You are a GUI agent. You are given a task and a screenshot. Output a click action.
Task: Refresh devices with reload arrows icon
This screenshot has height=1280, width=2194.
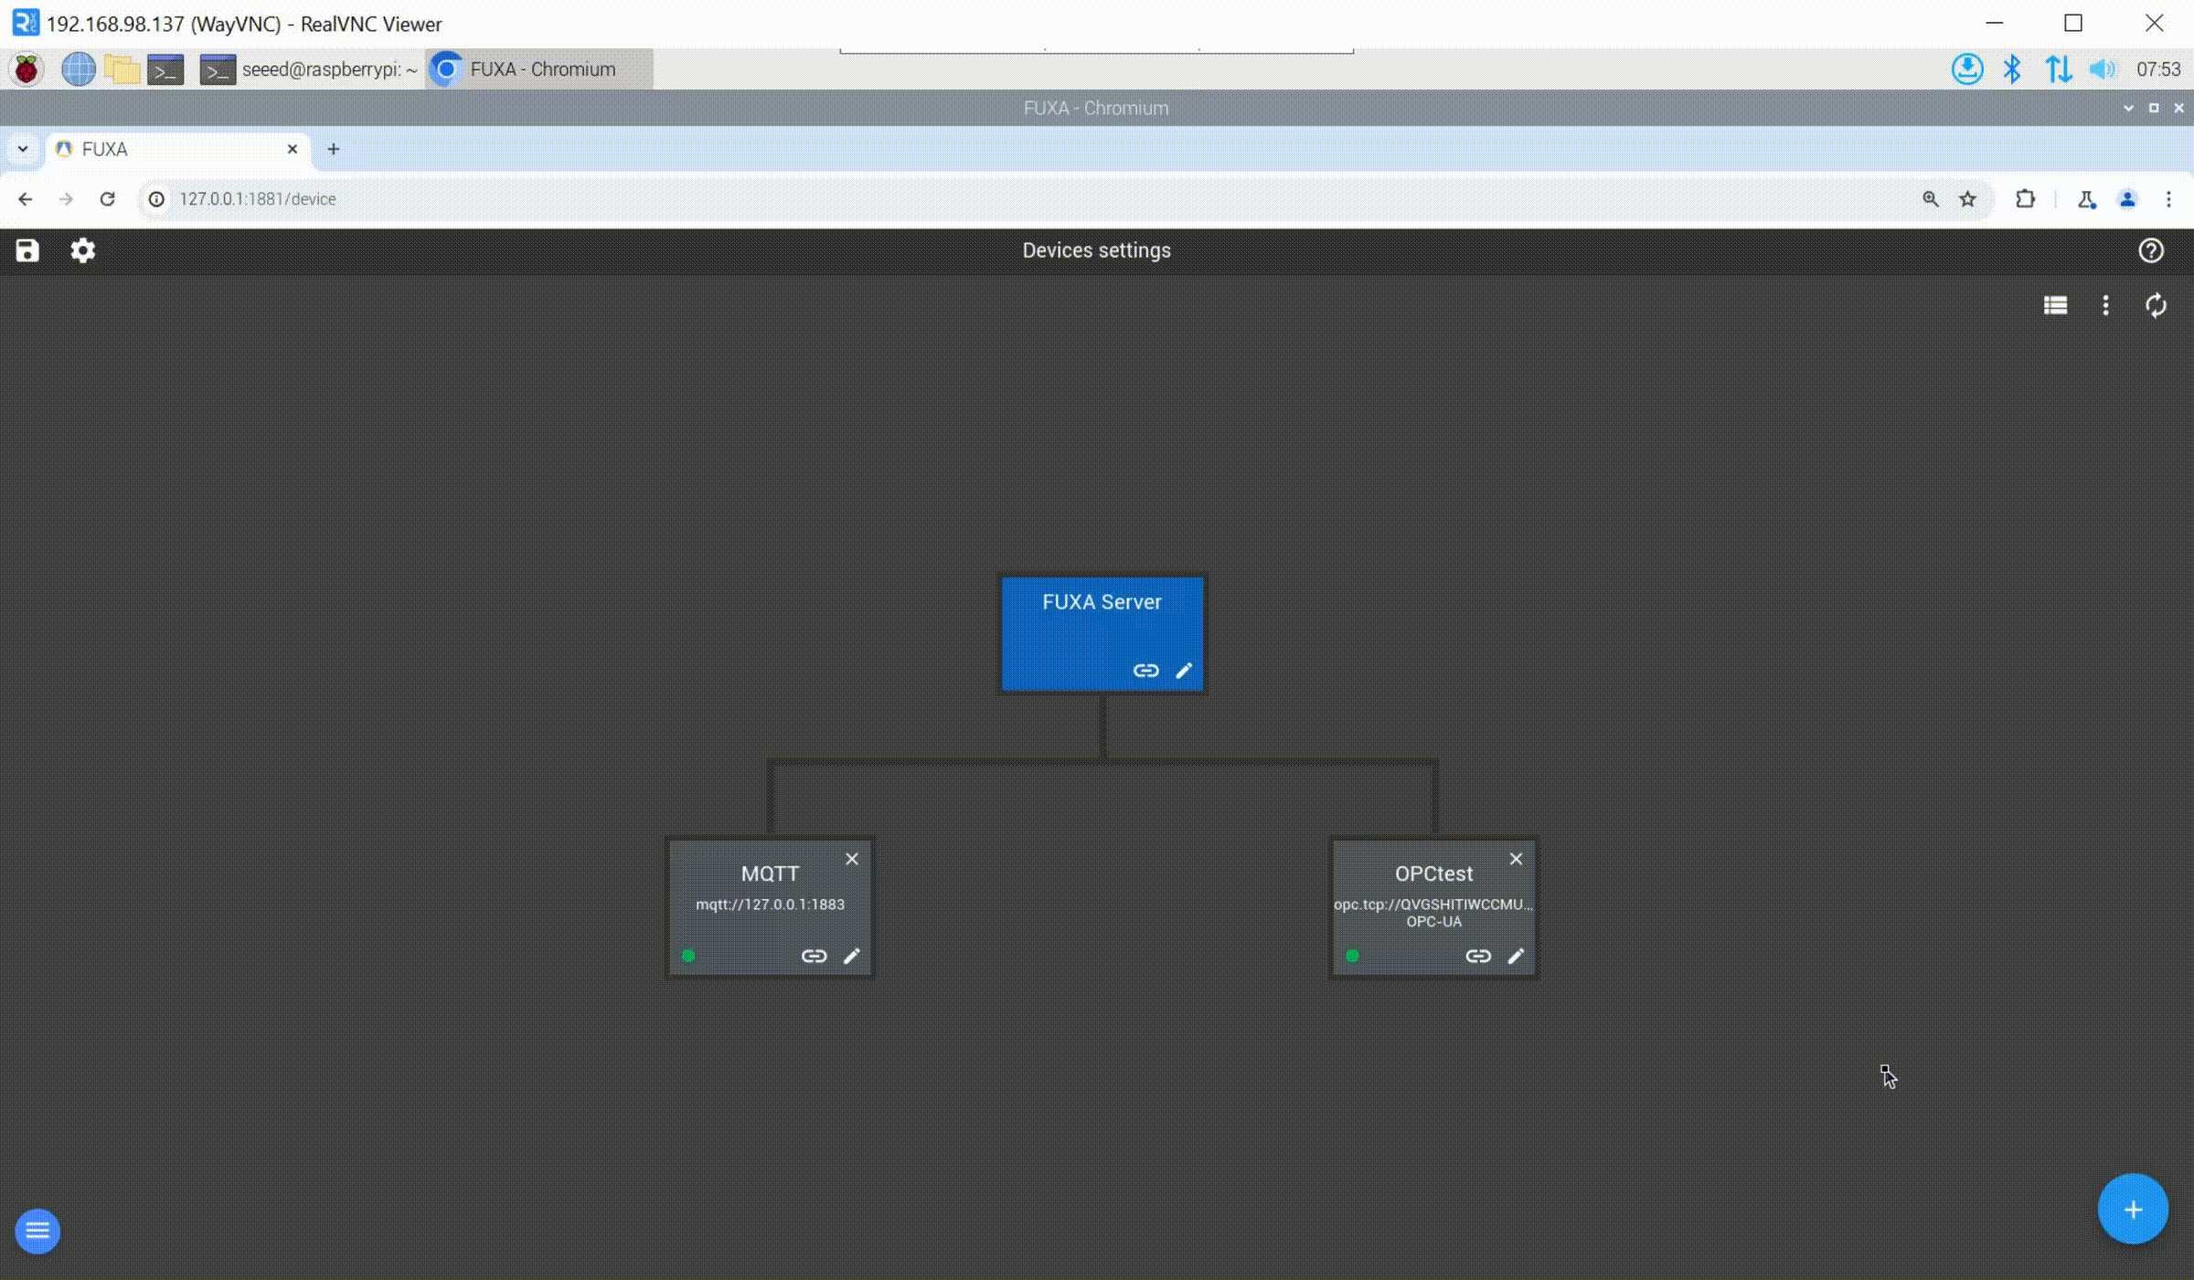[x=2156, y=305]
